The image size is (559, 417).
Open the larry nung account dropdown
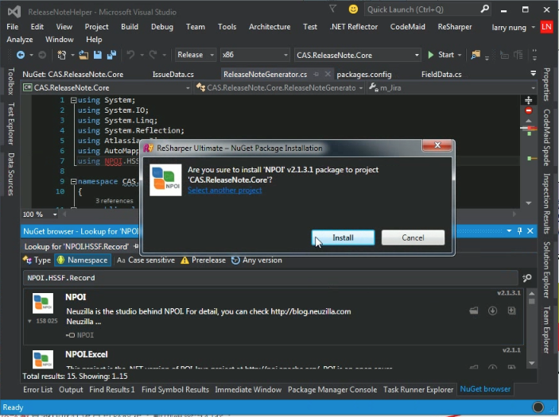[x=533, y=27]
